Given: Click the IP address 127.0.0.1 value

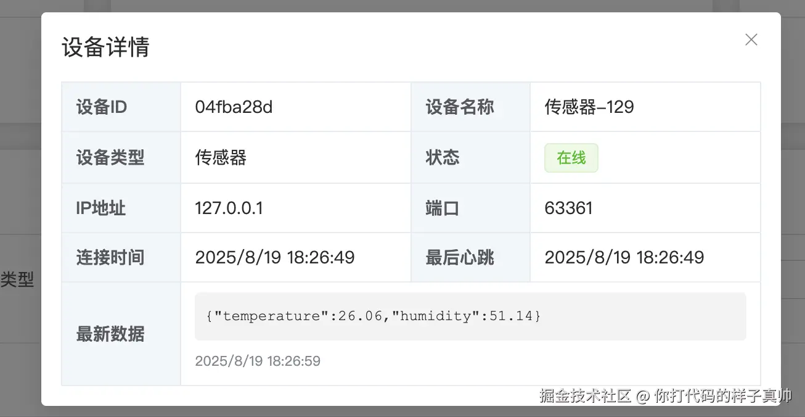Looking at the screenshot, I should pyautogui.click(x=229, y=208).
